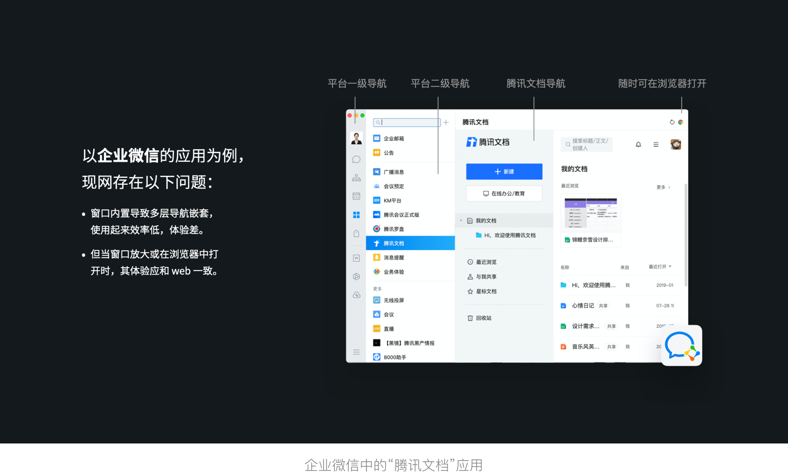Screen dimensions: 788x475
Task: Open the Messages chat bubble icon
Action: point(356,160)
